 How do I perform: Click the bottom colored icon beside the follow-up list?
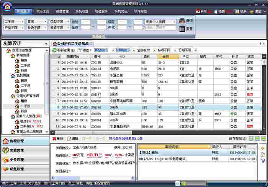[x=263, y=160]
